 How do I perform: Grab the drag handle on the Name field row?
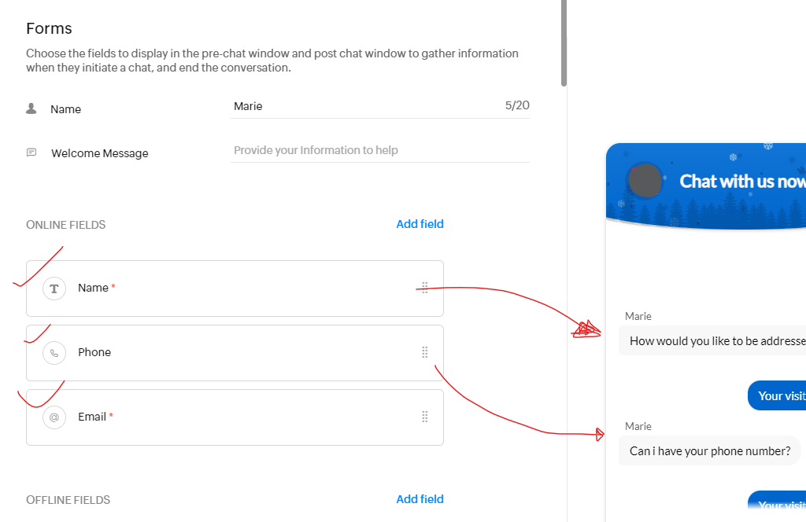pos(424,288)
